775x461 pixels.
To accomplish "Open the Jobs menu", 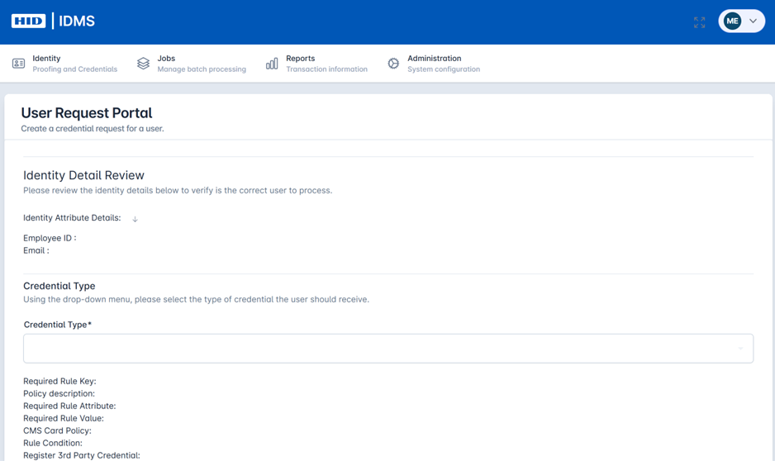I will tap(192, 64).
